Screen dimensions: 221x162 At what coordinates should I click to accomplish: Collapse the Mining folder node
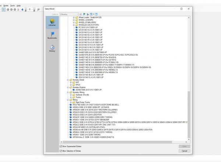tap(68, 100)
